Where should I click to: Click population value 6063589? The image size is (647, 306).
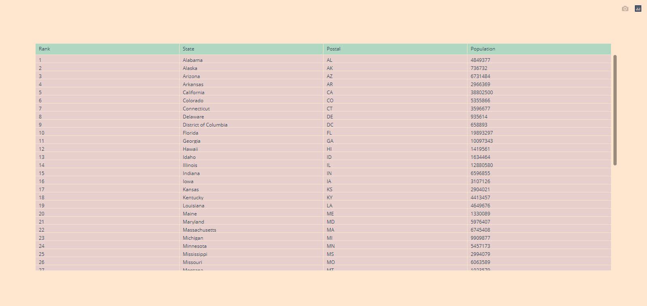[x=480, y=262]
